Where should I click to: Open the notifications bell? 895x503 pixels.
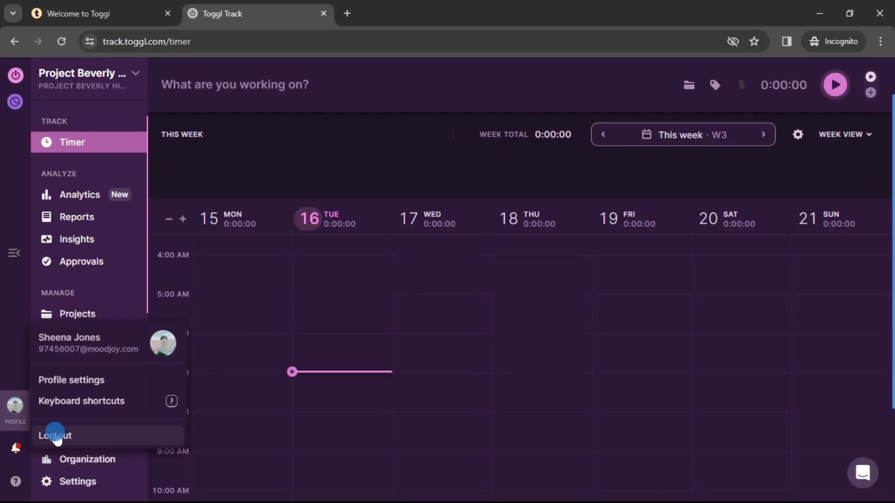(15, 448)
